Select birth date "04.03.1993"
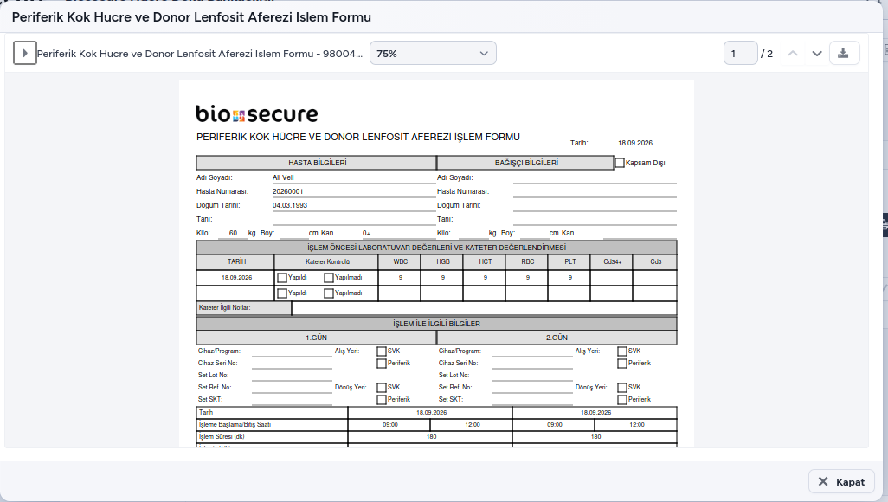This screenshot has width=888, height=502. point(290,205)
